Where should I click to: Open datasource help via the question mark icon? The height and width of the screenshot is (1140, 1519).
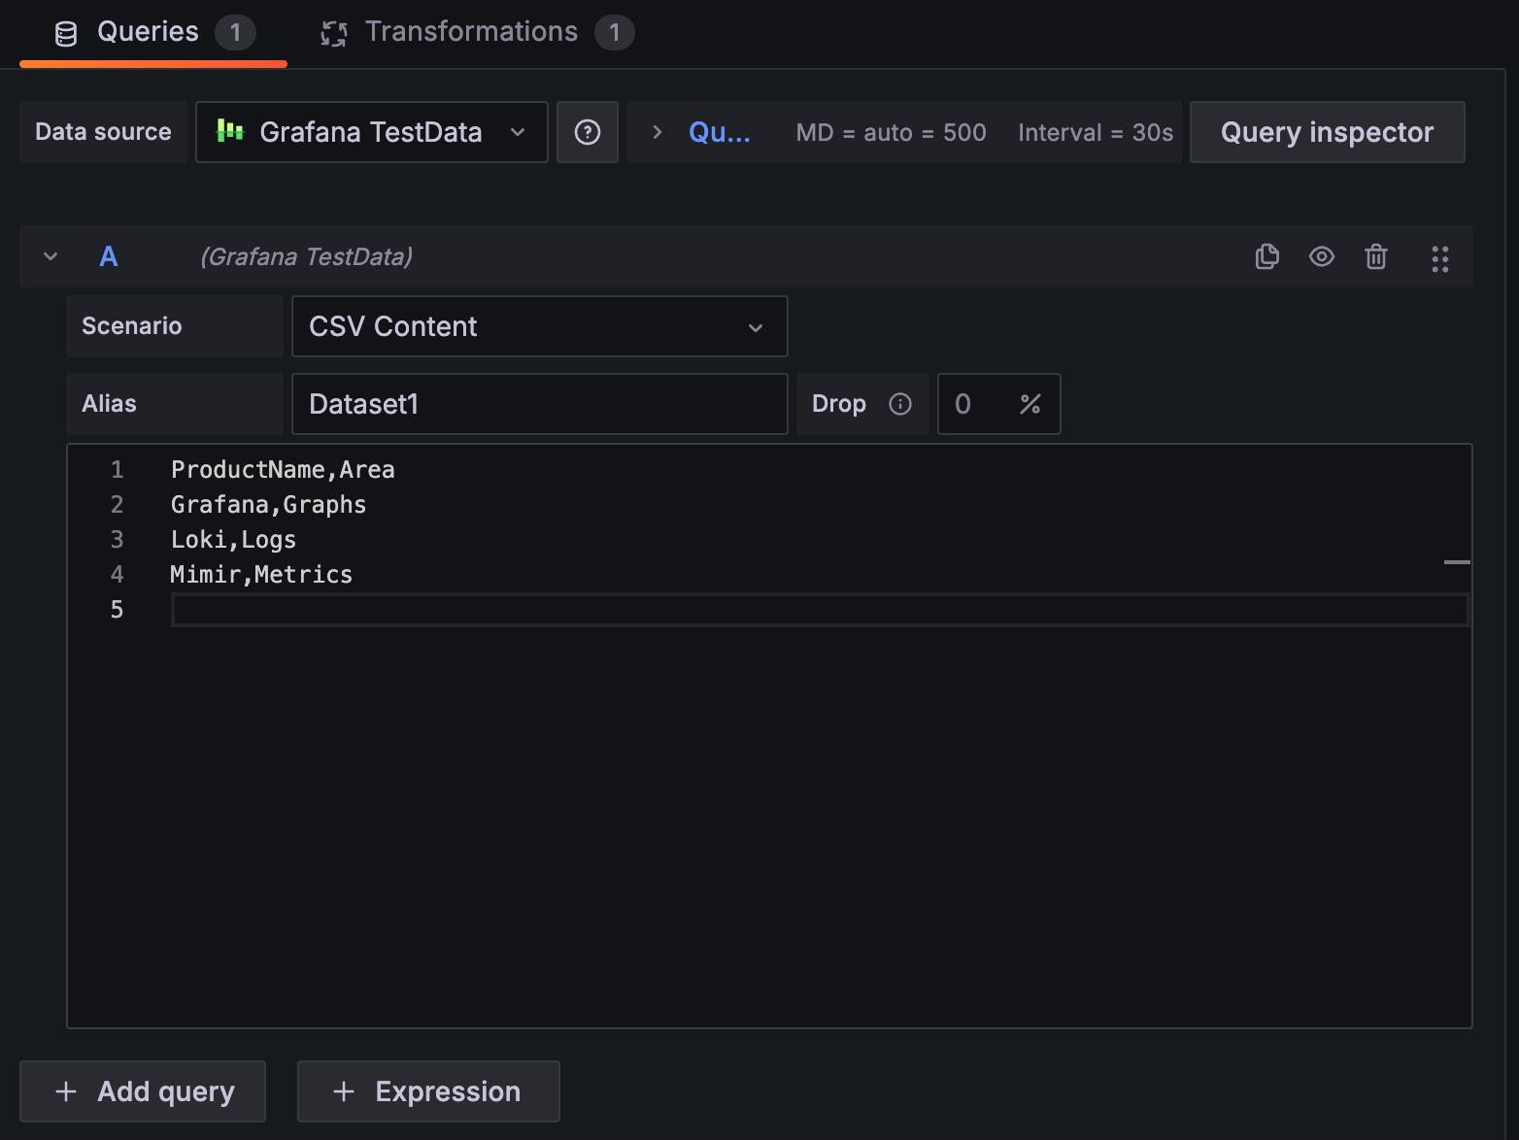coord(587,132)
